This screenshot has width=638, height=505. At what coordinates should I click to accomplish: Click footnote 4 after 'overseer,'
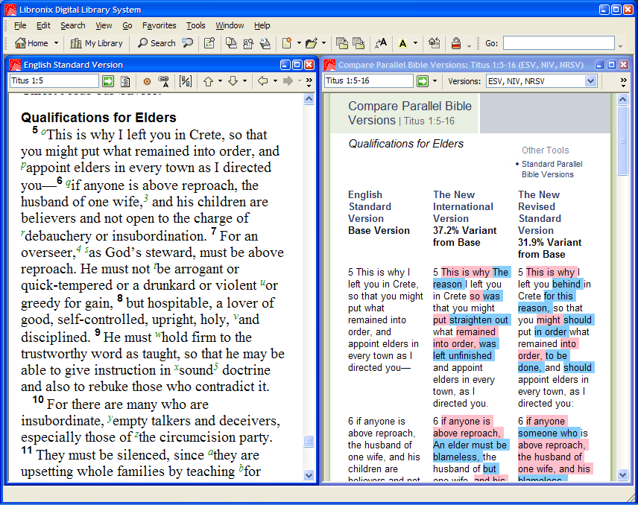(x=78, y=250)
